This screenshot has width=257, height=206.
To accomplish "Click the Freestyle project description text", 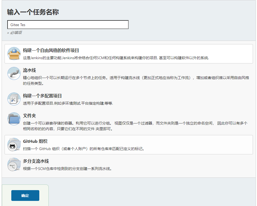I will 116,58.
